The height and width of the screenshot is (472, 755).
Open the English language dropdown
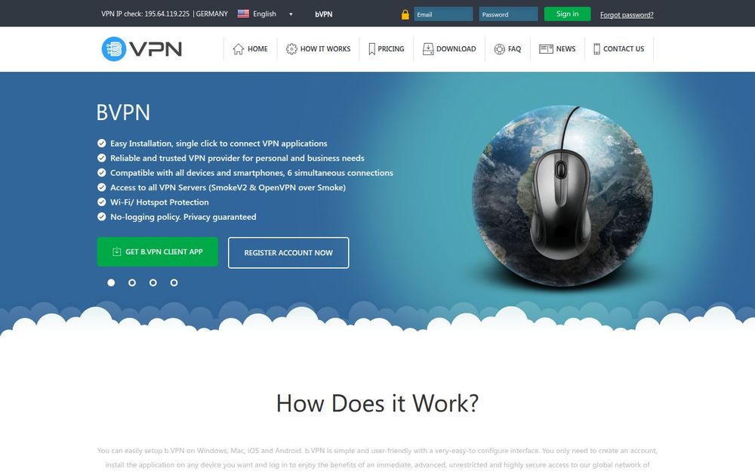(273, 14)
